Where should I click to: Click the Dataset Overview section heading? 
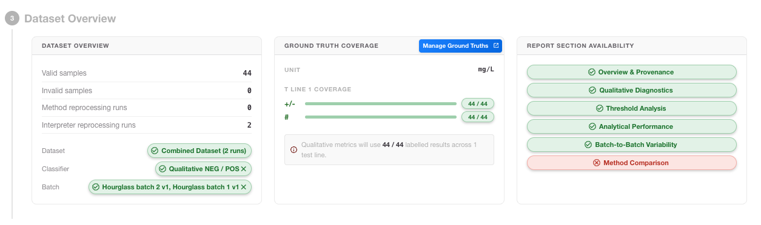70,19
